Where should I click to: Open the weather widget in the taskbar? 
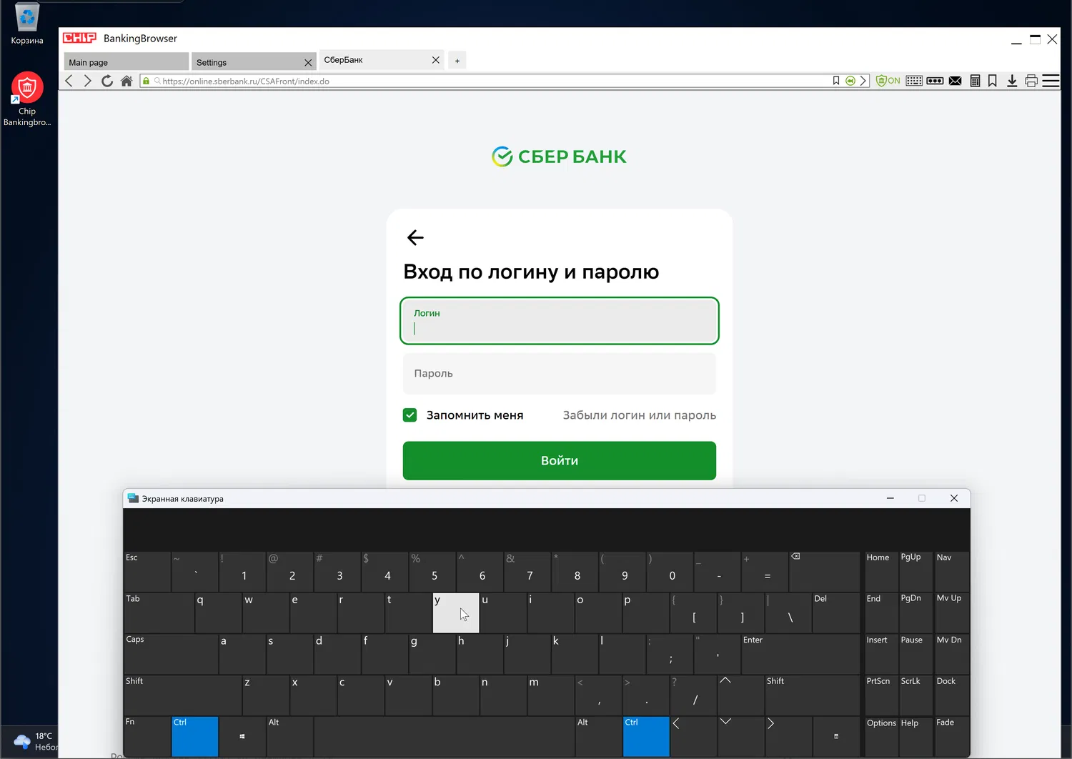point(34,742)
